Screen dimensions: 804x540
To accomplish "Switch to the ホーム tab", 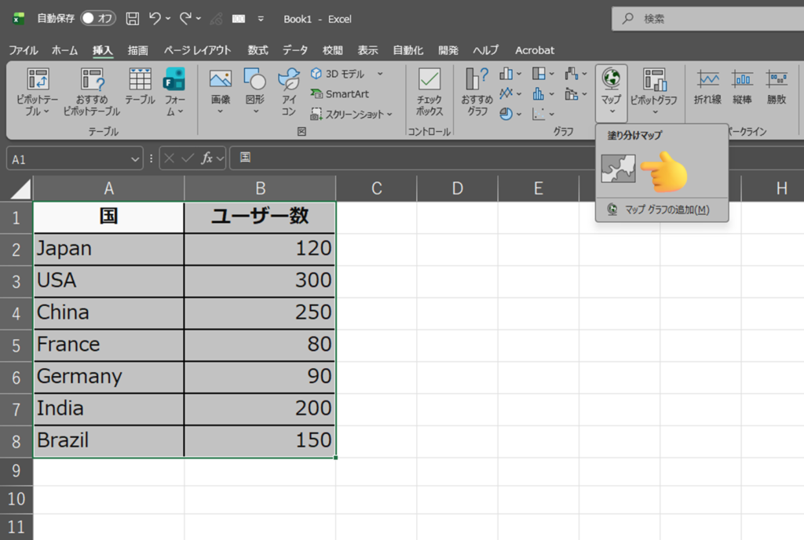I will (x=64, y=50).
